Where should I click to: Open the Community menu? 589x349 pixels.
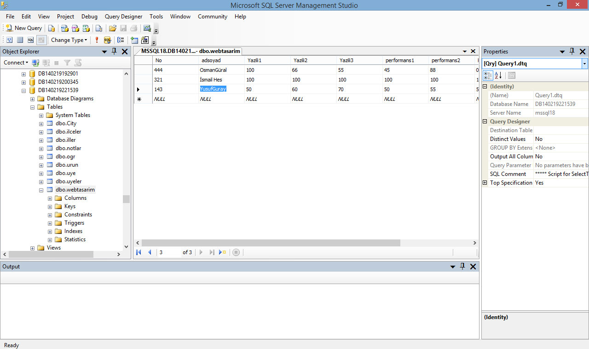(x=213, y=17)
